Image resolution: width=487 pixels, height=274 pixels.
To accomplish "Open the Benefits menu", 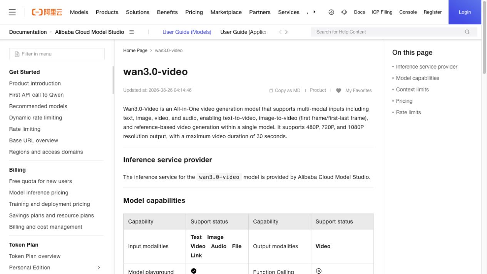I will coord(167,12).
